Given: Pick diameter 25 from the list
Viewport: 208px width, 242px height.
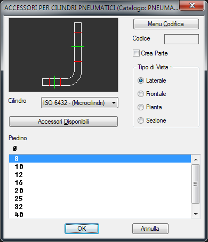Looking at the screenshot, I should click(x=100, y=199).
